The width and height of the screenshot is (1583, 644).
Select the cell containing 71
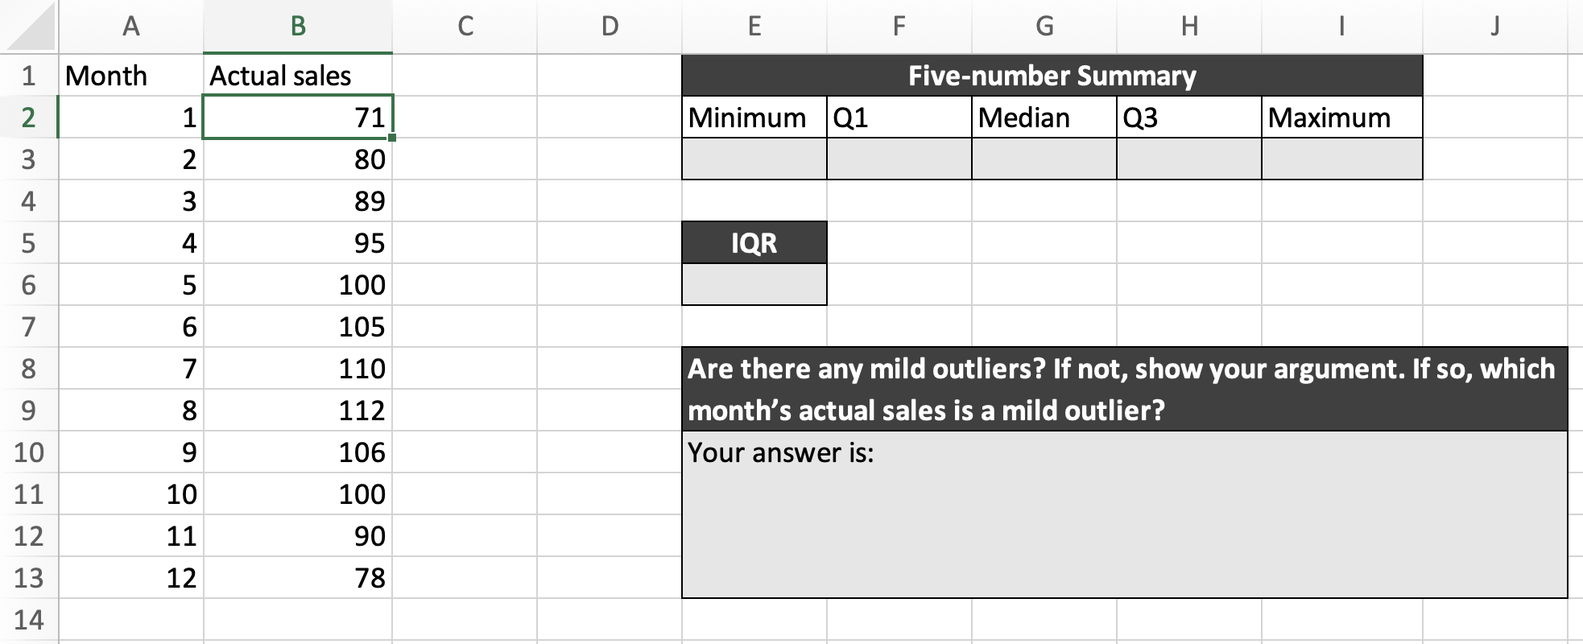tap(298, 118)
